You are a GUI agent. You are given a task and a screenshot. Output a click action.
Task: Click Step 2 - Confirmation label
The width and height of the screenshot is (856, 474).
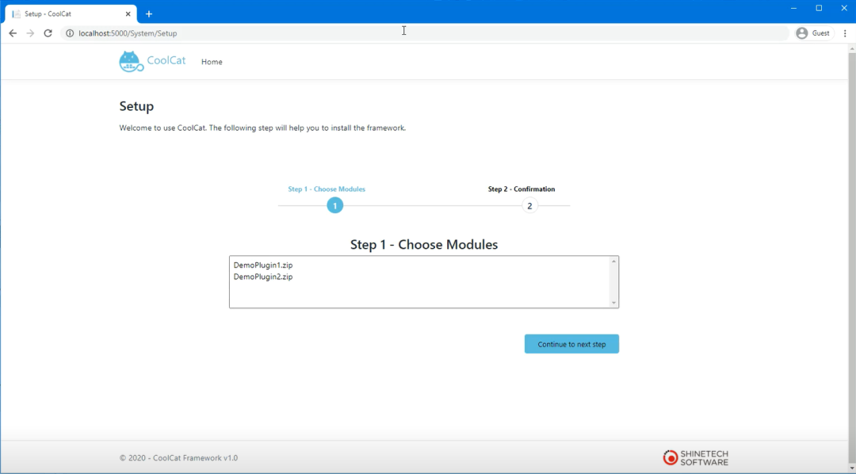(522, 189)
